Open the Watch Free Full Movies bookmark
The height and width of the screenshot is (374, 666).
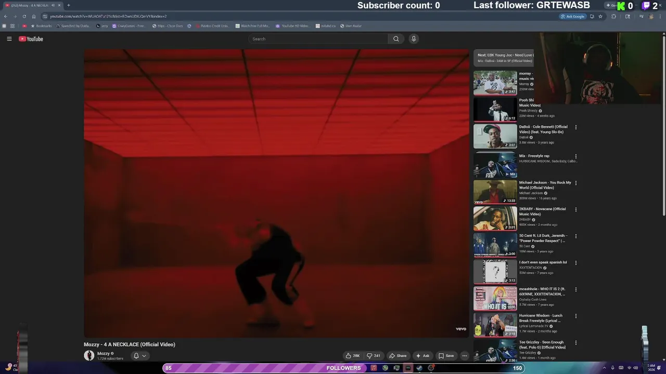(252, 26)
